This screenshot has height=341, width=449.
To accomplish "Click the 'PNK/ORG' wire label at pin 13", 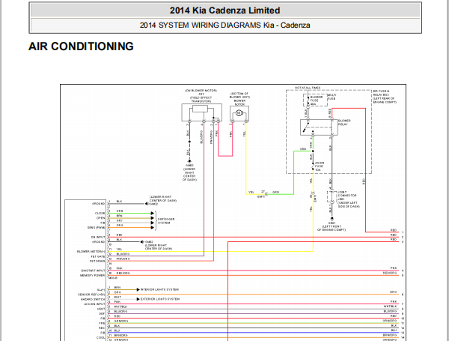I will click(123, 259).
